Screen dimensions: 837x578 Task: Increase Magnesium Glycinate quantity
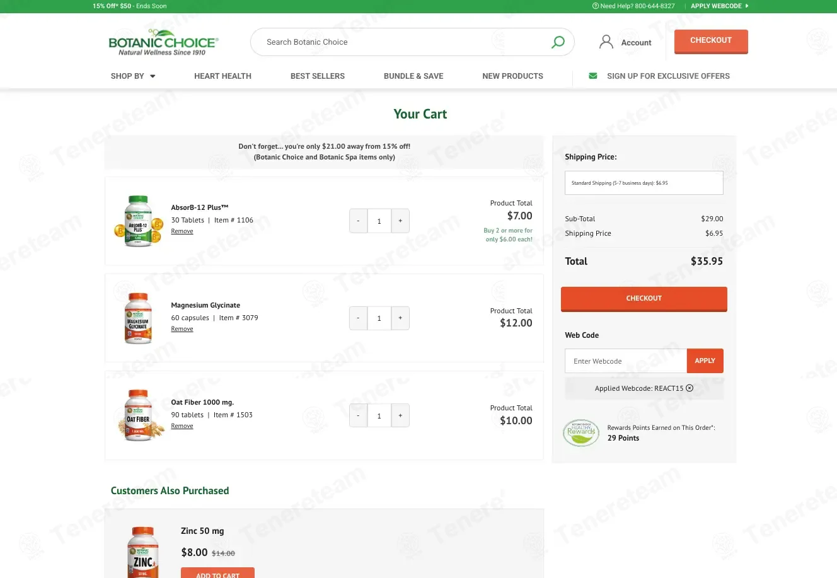(x=400, y=318)
